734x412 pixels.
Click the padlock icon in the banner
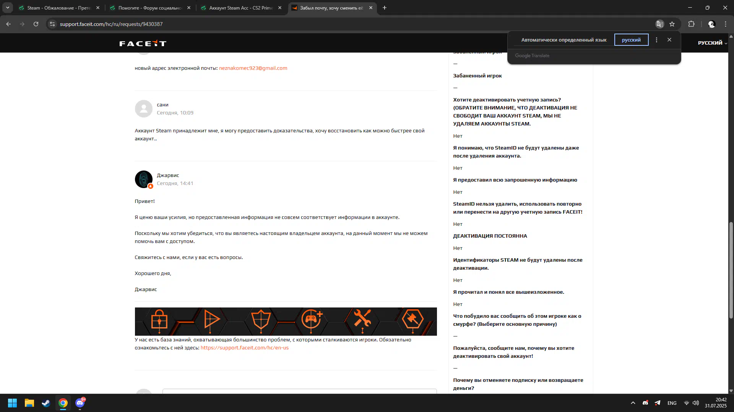pyautogui.click(x=159, y=320)
